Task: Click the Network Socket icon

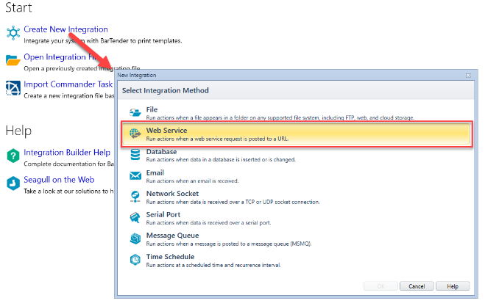Action: (x=135, y=197)
